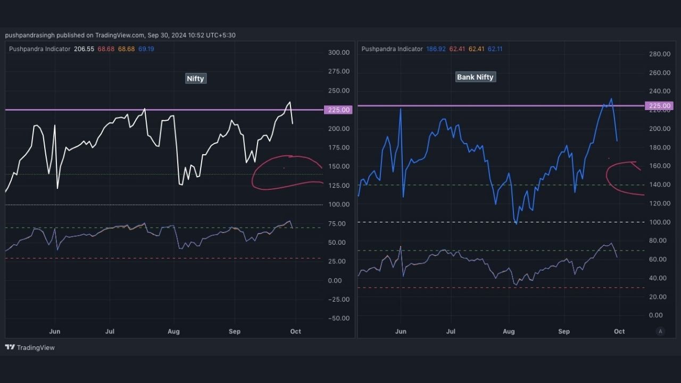This screenshot has width=681, height=383.
Task: Click the 150.00 price axis label
Action: 339,166
